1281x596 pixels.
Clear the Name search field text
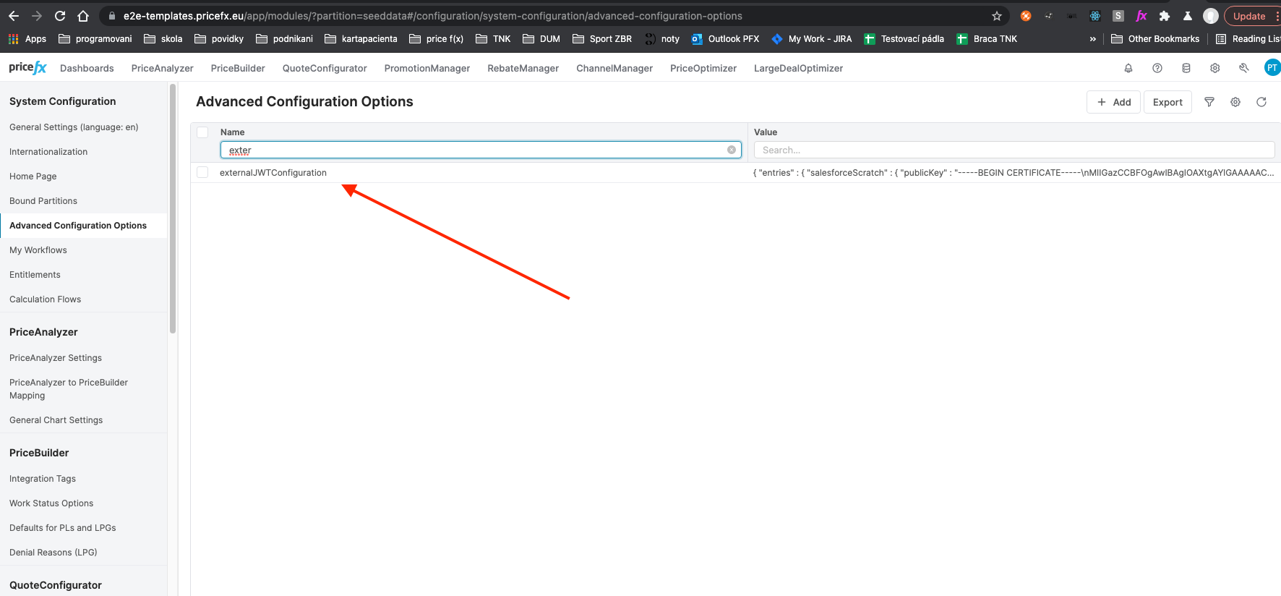[x=731, y=150]
